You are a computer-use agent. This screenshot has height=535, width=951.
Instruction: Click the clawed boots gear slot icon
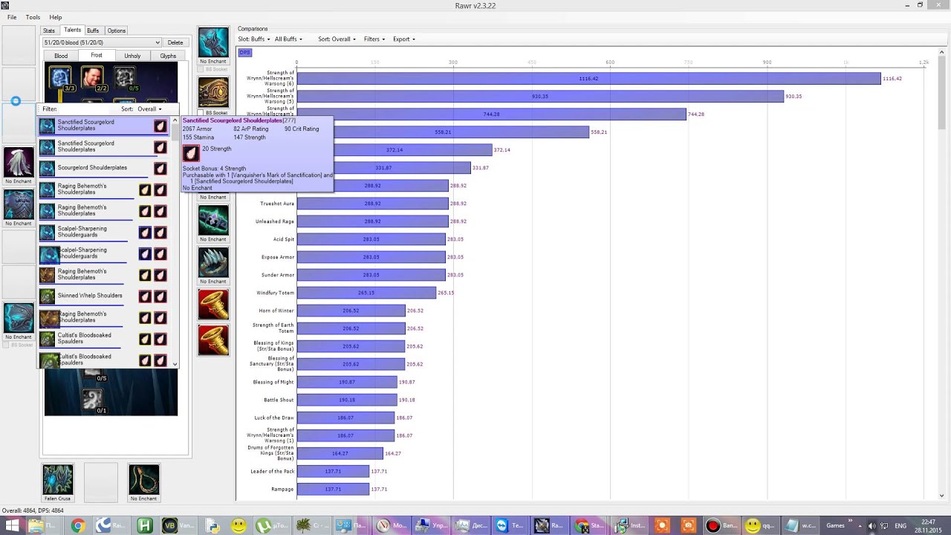click(213, 263)
